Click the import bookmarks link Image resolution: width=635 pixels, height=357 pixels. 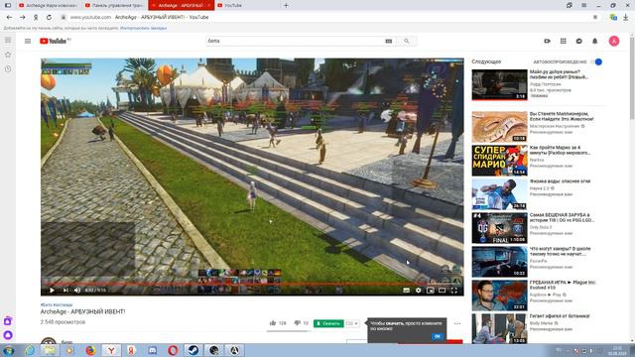point(143,29)
